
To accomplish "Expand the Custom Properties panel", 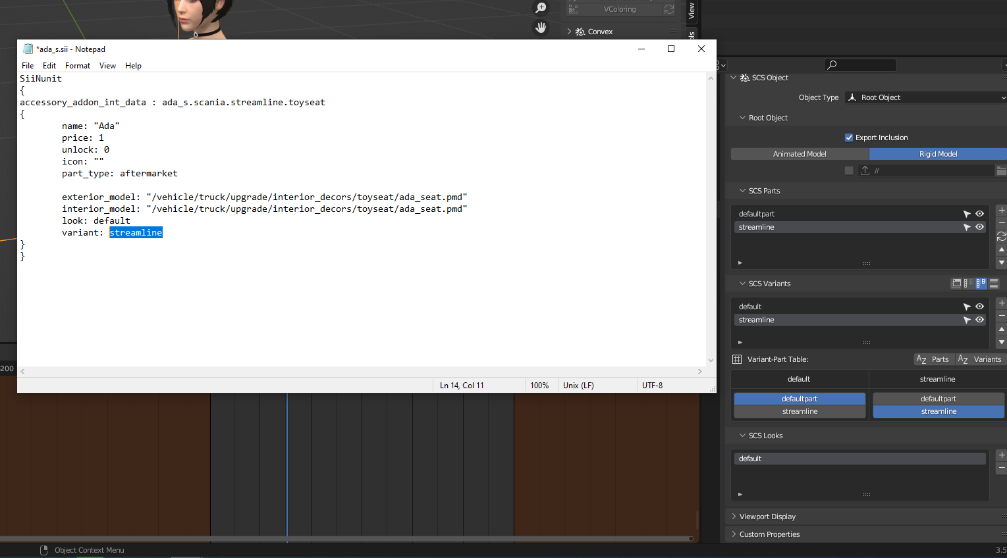I will 734,534.
